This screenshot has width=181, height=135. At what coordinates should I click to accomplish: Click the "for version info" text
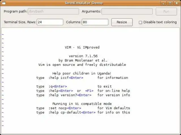click(x=114, y=95)
